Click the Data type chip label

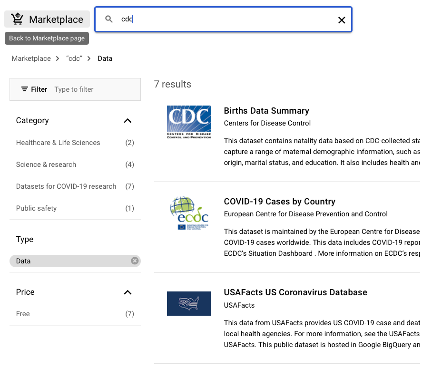pos(23,261)
